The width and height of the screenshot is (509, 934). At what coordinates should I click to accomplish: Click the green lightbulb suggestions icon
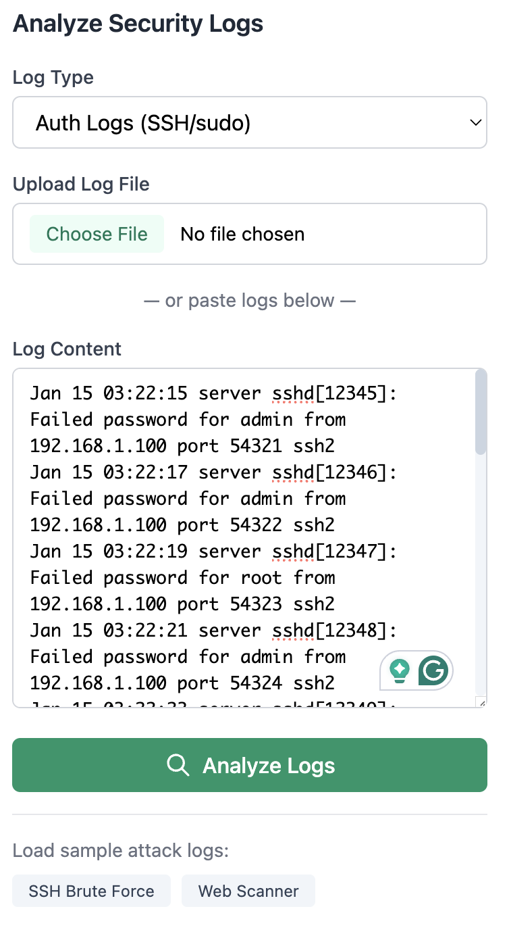400,670
